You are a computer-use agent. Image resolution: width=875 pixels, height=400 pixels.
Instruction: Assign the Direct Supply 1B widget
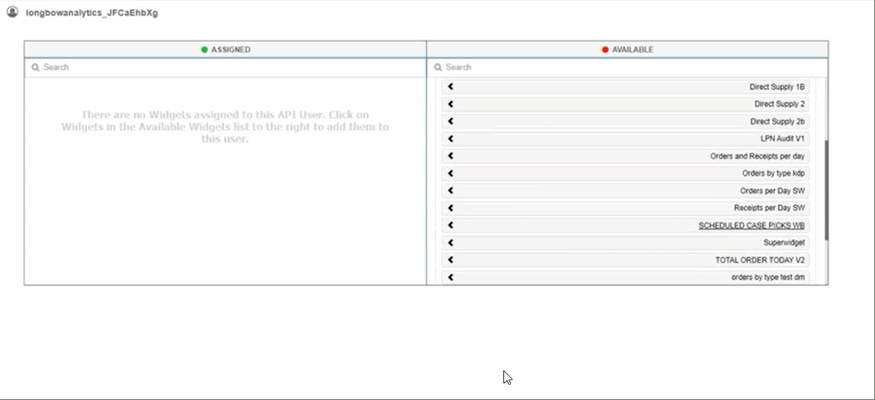[625, 87]
